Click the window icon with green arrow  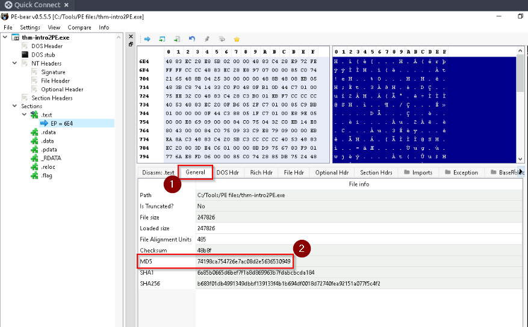(x=162, y=39)
